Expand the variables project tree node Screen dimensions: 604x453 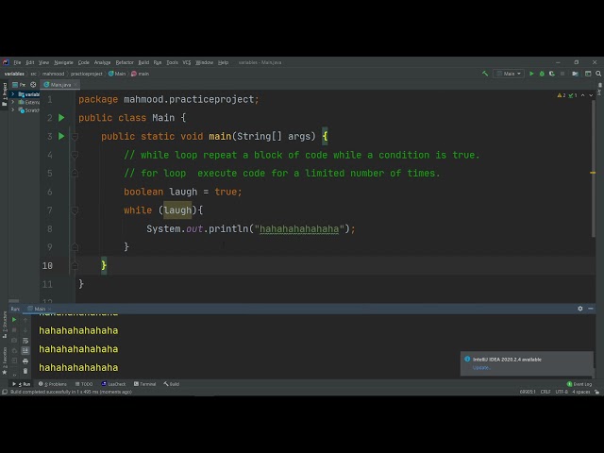tap(13, 94)
